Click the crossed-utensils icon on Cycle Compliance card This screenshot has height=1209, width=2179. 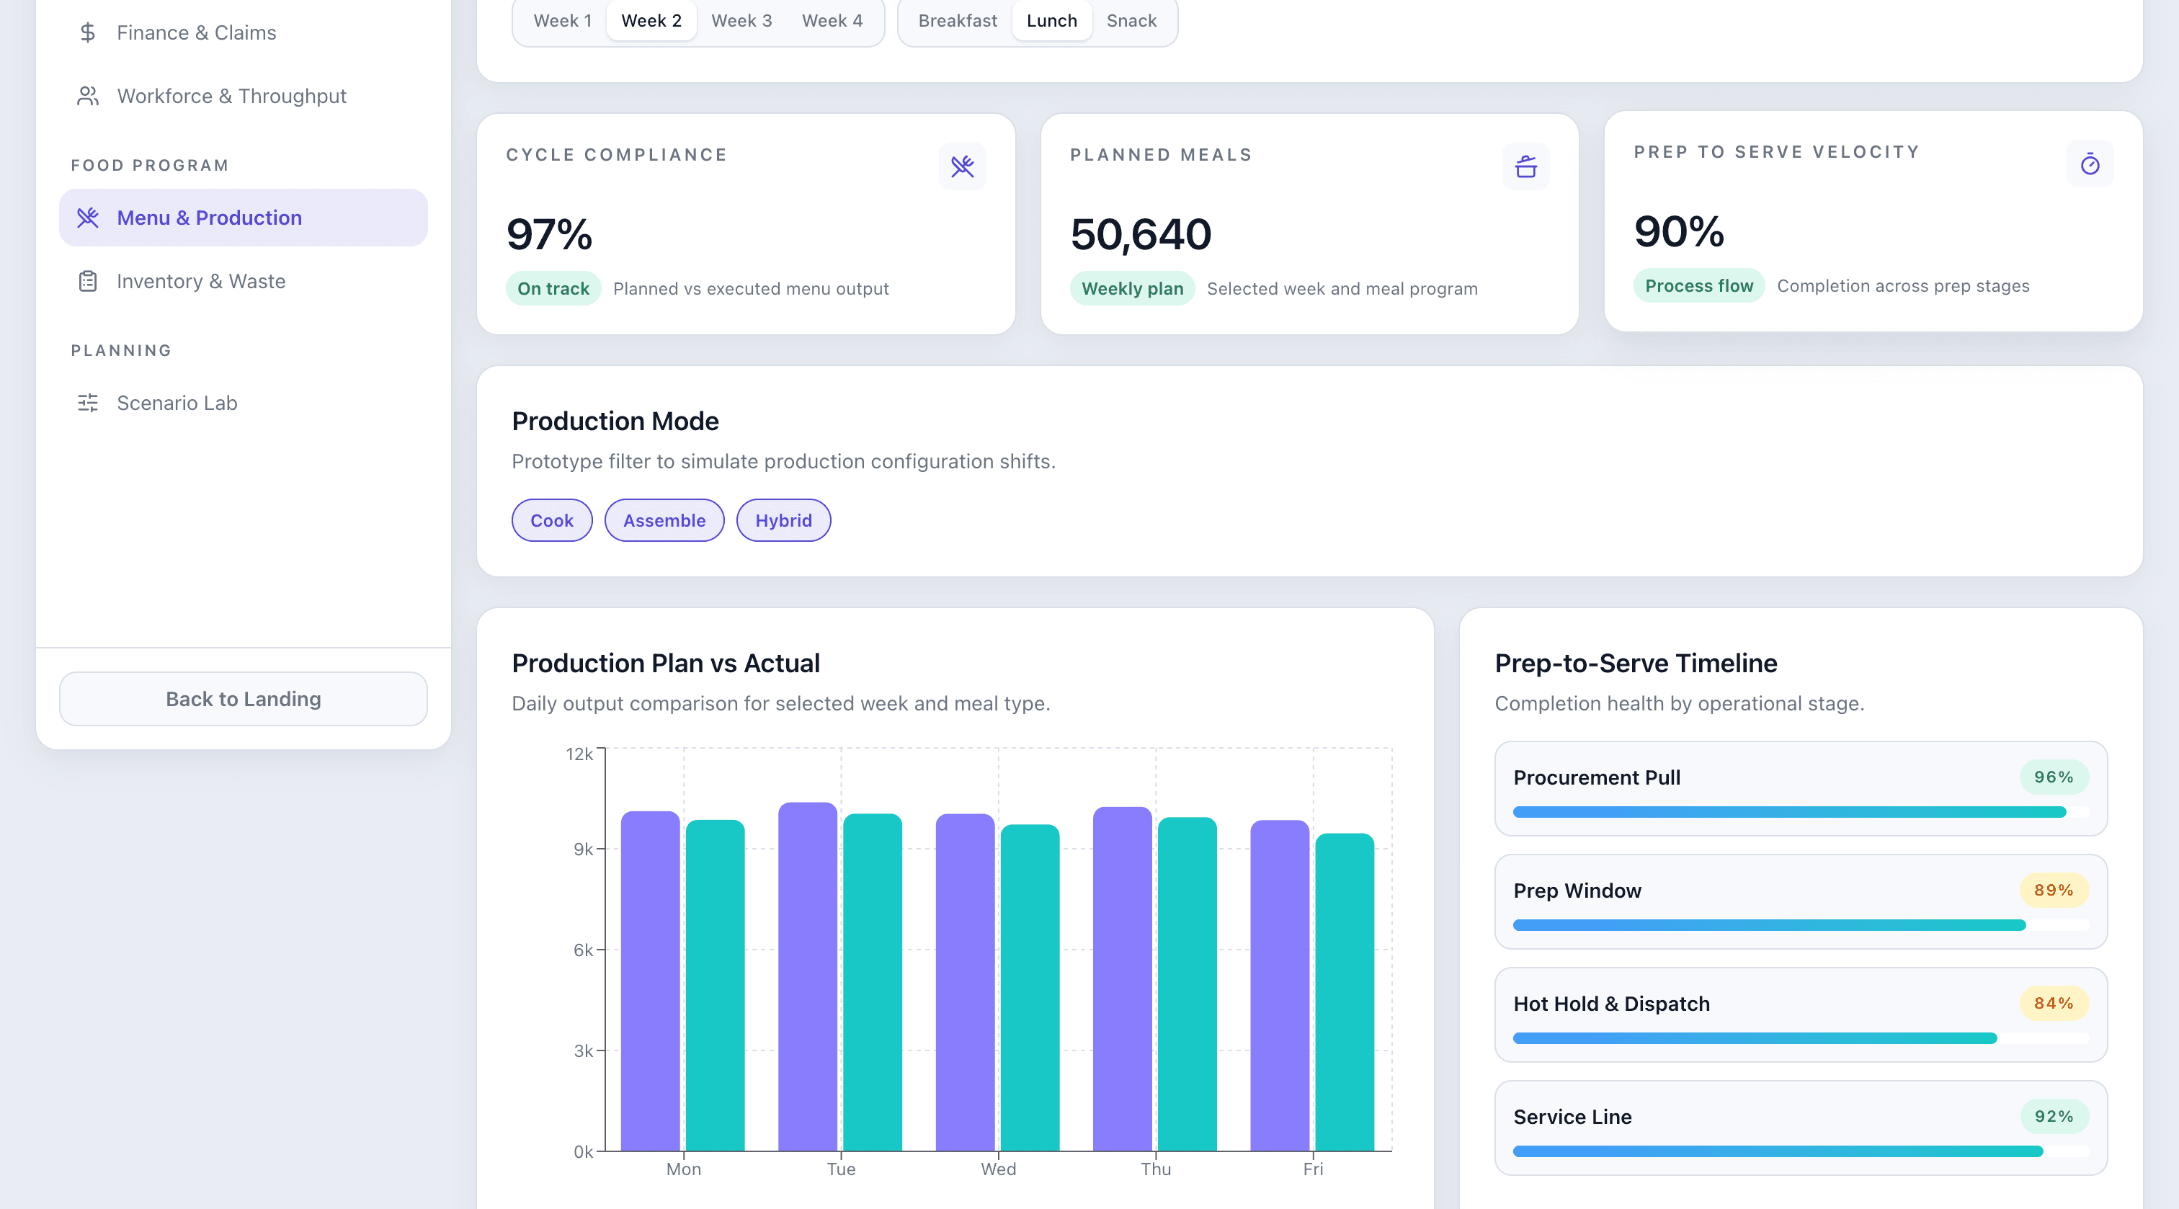[963, 166]
